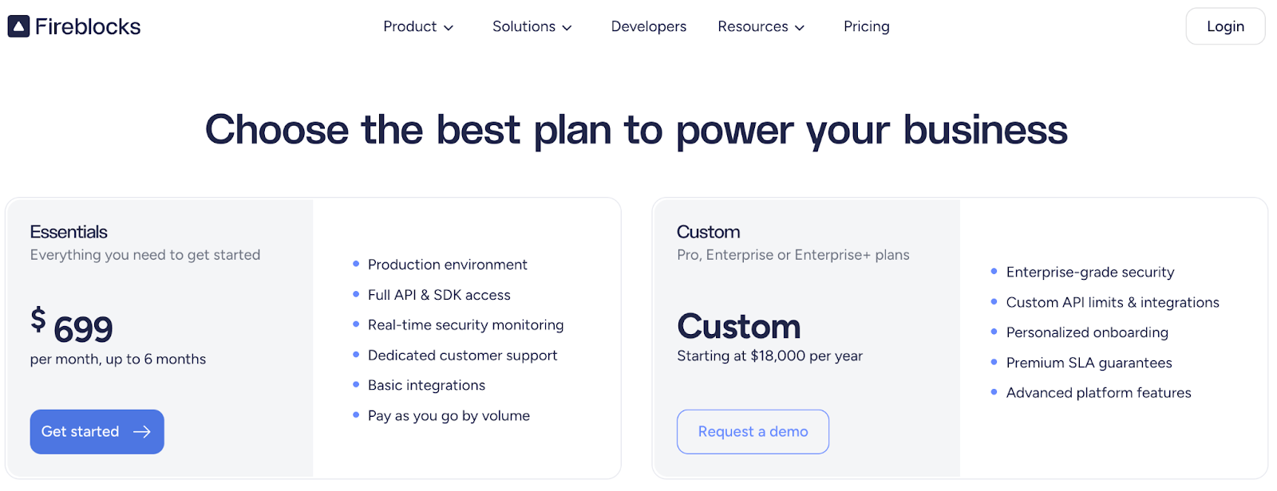Click the bullet beside Enterprise-grade security
The height and width of the screenshot is (491, 1277).
pyautogui.click(x=994, y=272)
